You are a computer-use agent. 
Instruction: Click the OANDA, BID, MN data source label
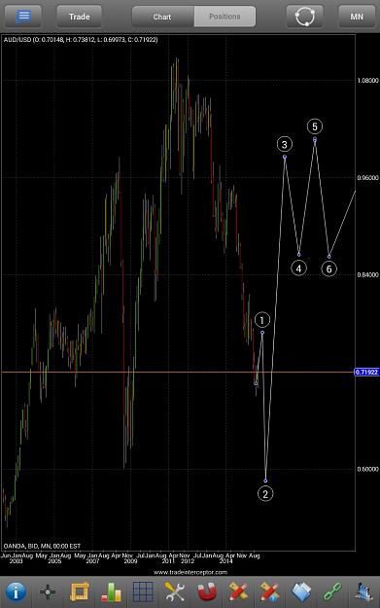pos(42,546)
